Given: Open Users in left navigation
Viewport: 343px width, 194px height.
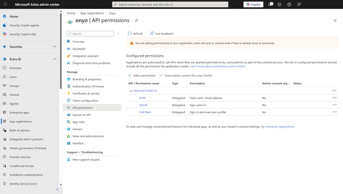Looking at the screenshot, I should pyautogui.click(x=13, y=77).
